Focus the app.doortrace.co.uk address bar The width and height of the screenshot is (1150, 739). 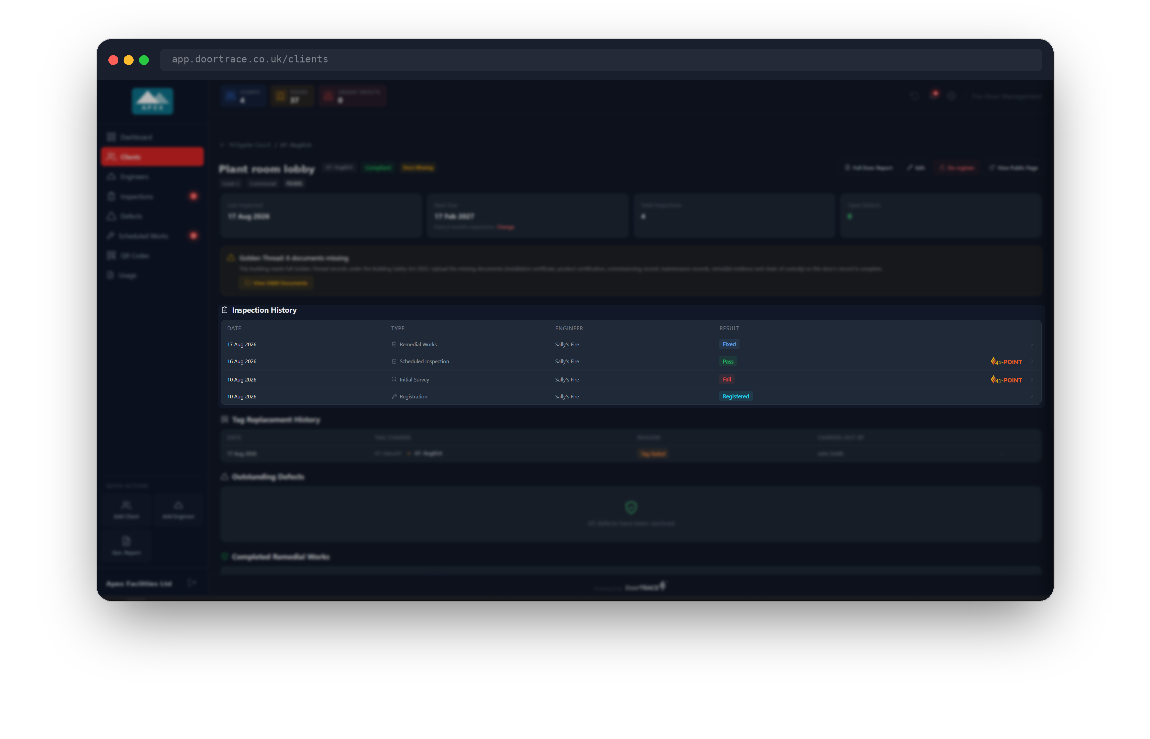[601, 59]
